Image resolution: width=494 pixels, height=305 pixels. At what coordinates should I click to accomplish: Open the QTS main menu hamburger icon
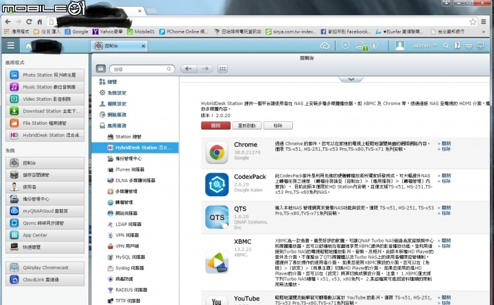pyautogui.click(x=11, y=46)
